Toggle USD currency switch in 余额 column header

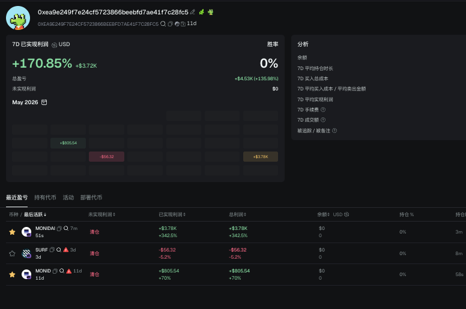click(346, 214)
